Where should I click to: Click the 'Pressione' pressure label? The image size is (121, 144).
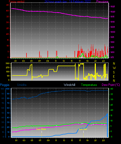click(x=102, y=2)
